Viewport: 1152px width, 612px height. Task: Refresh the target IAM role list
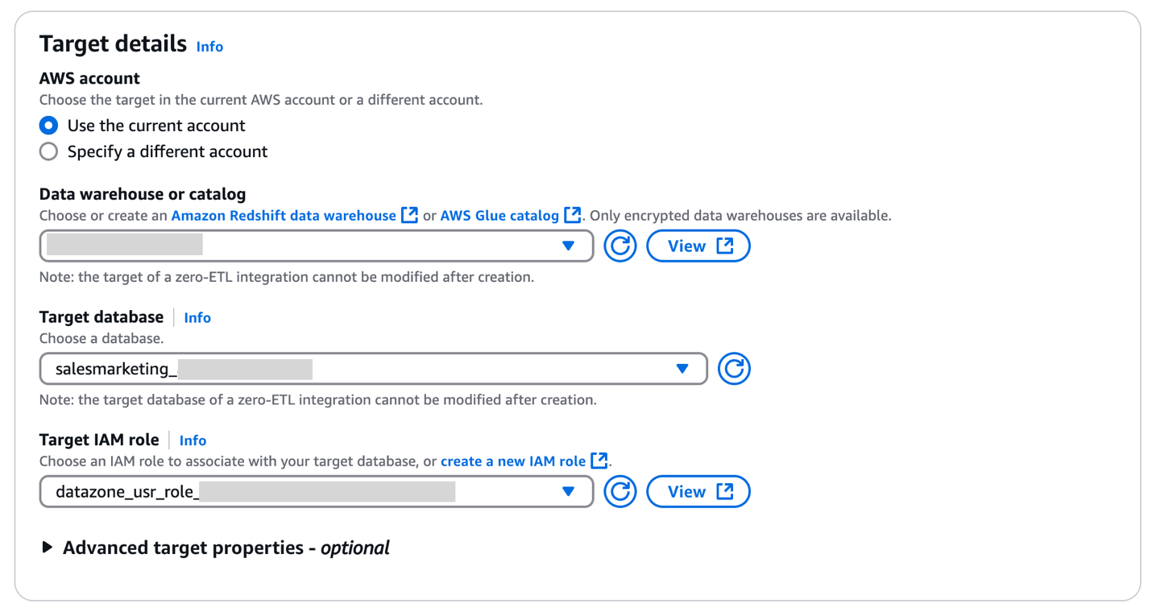(620, 492)
